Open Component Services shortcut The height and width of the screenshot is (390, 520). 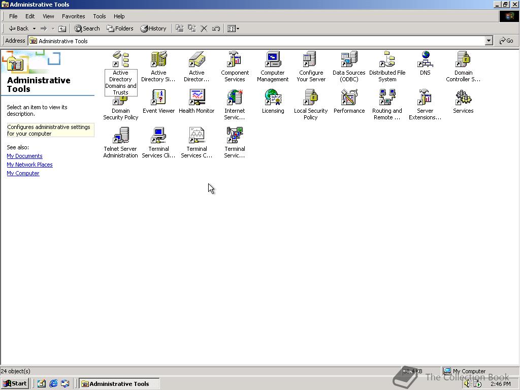click(x=235, y=59)
